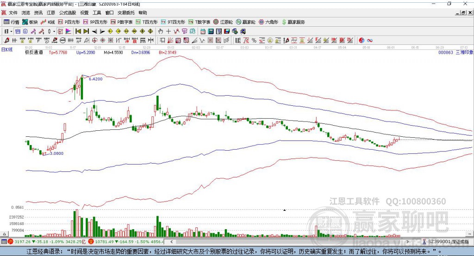Screen dimensions: 474x256
Task: Click scrollbar left arrow below chart
Action: (x=171, y=242)
